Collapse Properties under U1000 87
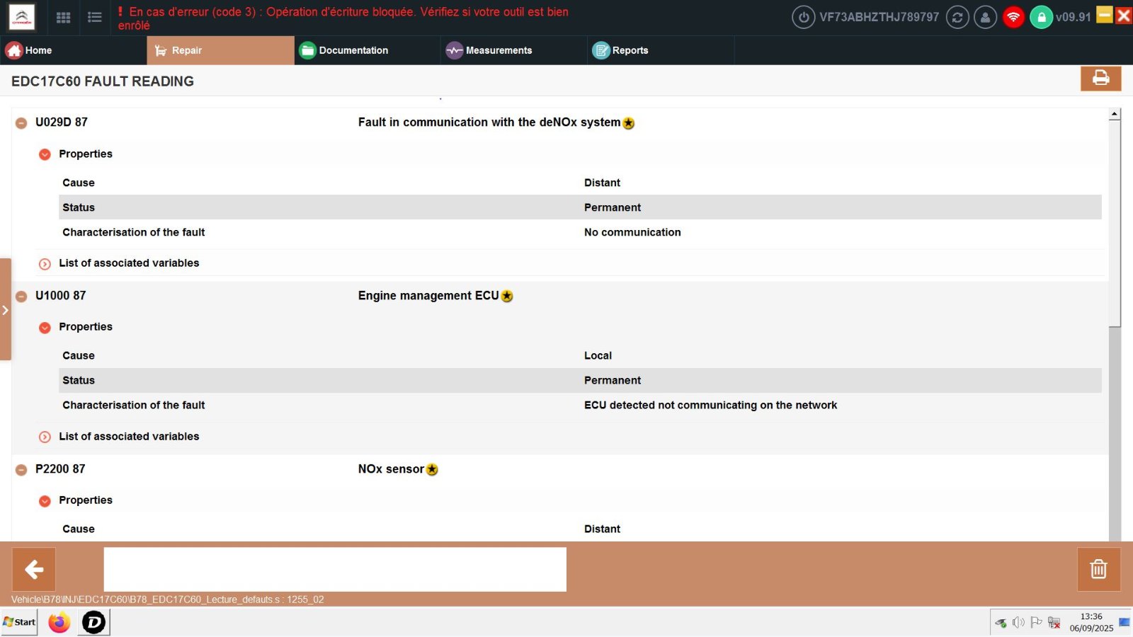The height and width of the screenshot is (637, 1133). (45, 328)
